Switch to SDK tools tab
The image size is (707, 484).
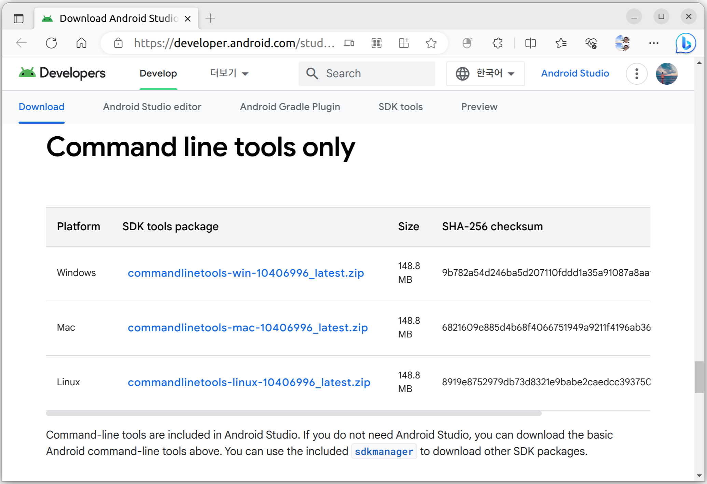click(x=400, y=107)
